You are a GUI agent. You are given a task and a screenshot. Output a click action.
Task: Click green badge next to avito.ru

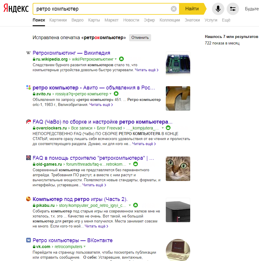pos(116,94)
